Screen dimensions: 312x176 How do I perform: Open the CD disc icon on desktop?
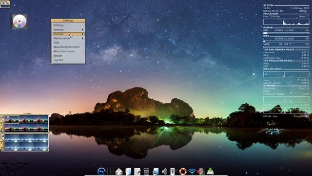[x=19, y=22]
